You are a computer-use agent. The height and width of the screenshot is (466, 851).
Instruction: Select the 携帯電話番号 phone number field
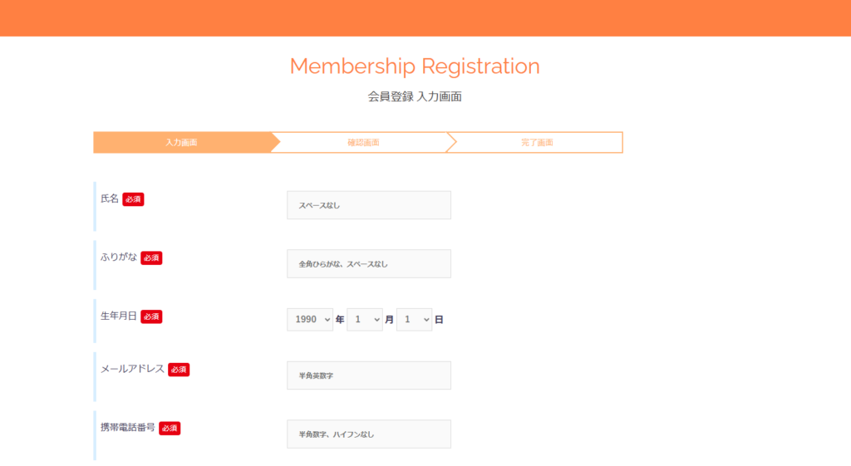(368, 434)
